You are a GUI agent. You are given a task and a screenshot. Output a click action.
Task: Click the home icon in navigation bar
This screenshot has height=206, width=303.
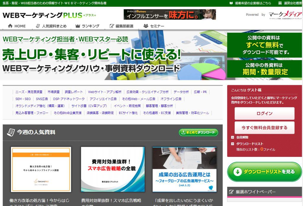[x=10, y=26]
